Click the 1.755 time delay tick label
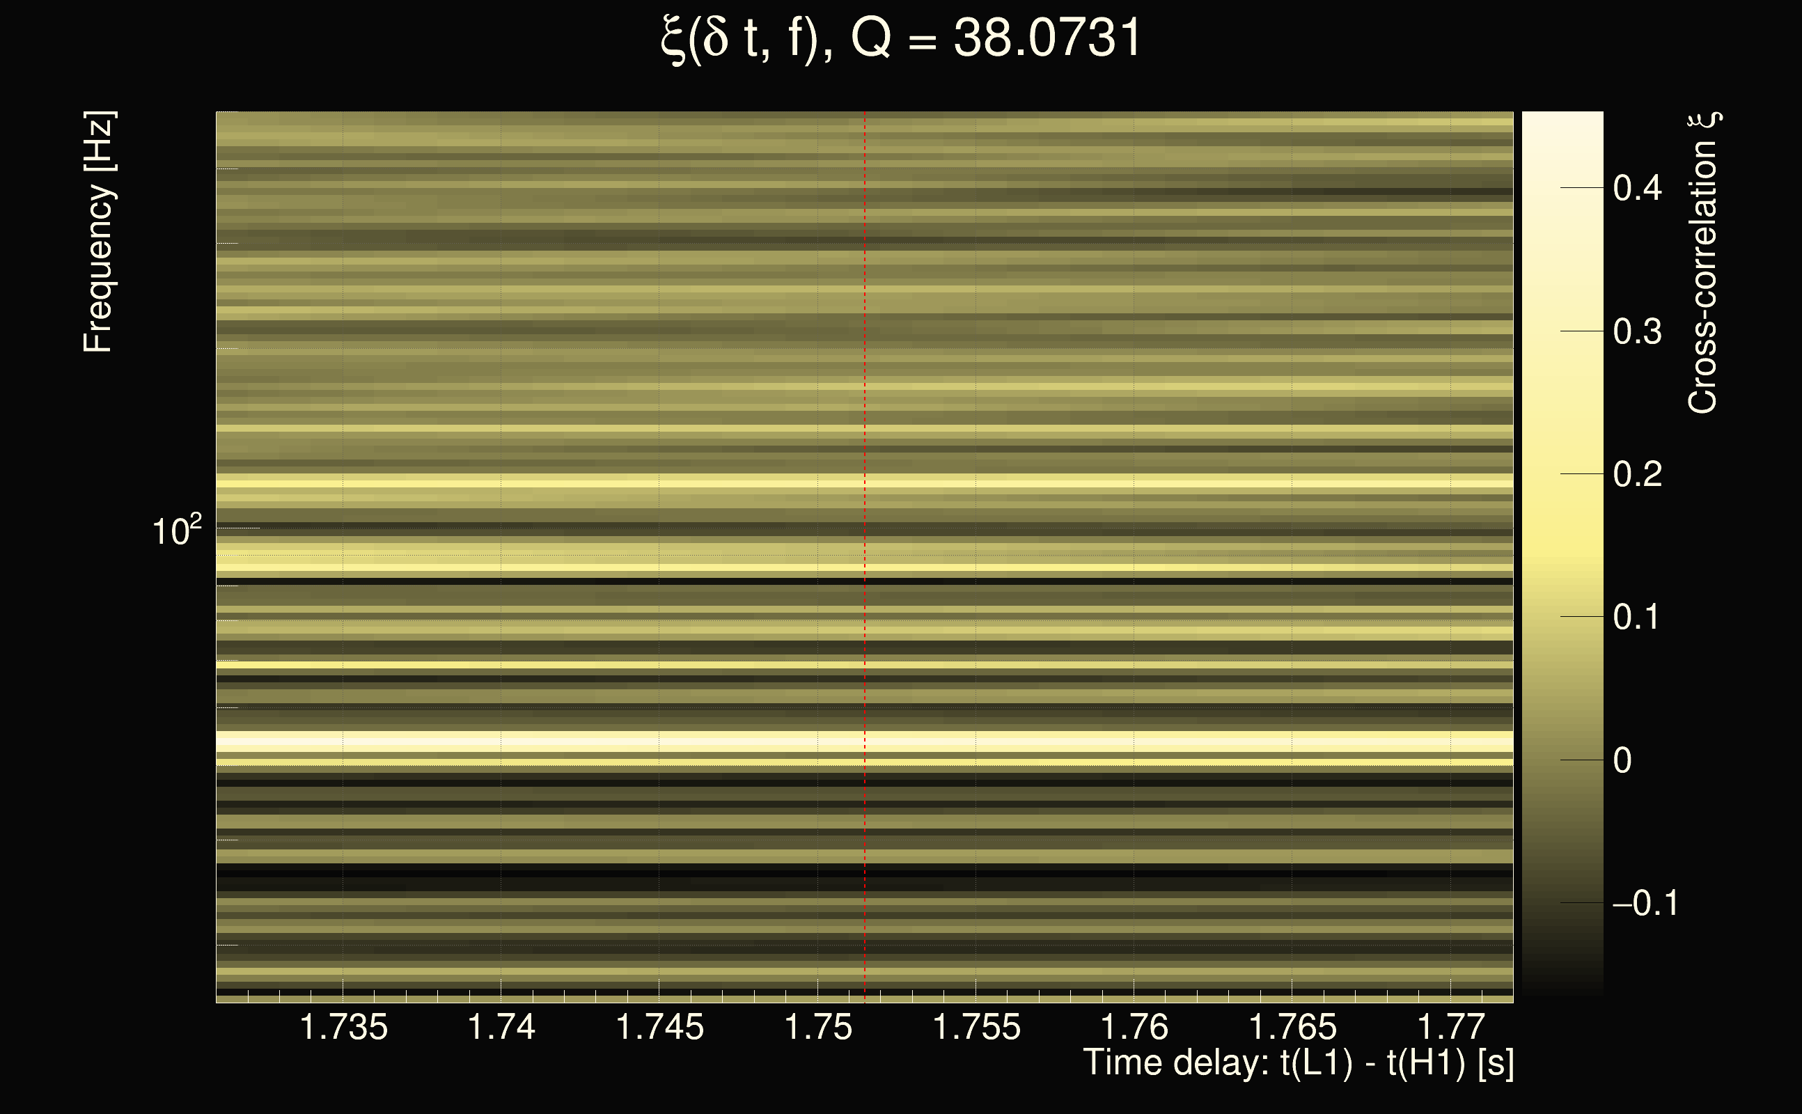Image resolution: width=1802 pixels, height=1114 pixels. coord(976,1027)
